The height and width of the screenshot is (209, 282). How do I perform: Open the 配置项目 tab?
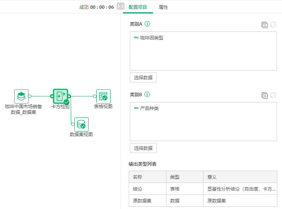pos(138,7)
